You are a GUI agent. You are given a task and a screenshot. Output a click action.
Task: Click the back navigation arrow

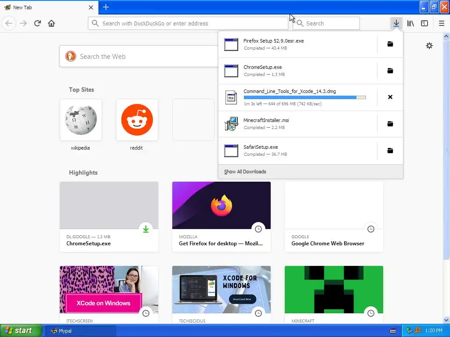click(9, 23)
